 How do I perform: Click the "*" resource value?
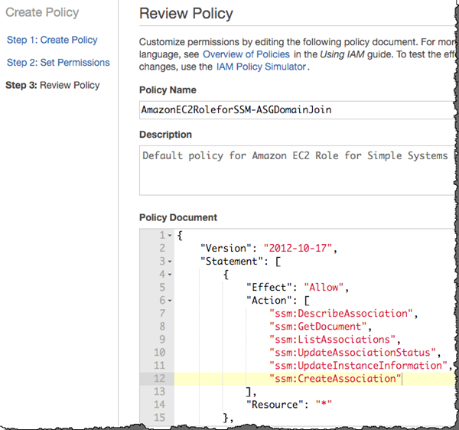tap(324, 405)
